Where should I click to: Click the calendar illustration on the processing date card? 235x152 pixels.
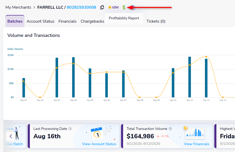tap(97, 133)
